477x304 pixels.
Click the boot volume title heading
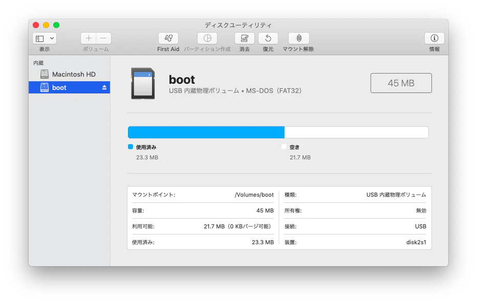click(182, 80)
